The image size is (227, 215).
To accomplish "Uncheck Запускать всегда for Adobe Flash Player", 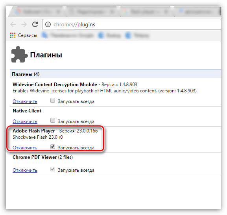I will 53,147.
